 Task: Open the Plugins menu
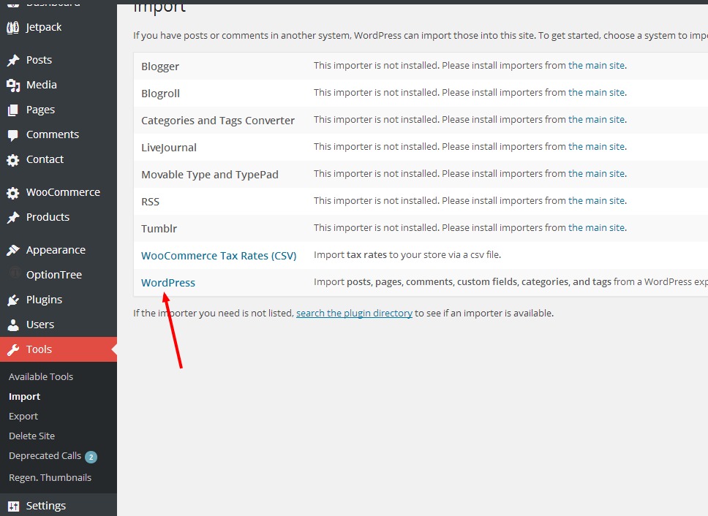(44, 300)
